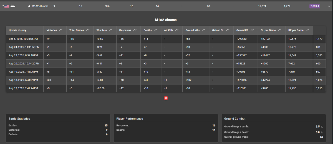333x144 pixels.
Task: Click the +47274 value in Aug 18 row
Action: point(266,80)
